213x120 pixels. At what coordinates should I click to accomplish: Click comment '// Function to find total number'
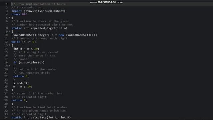click(39, 107)
